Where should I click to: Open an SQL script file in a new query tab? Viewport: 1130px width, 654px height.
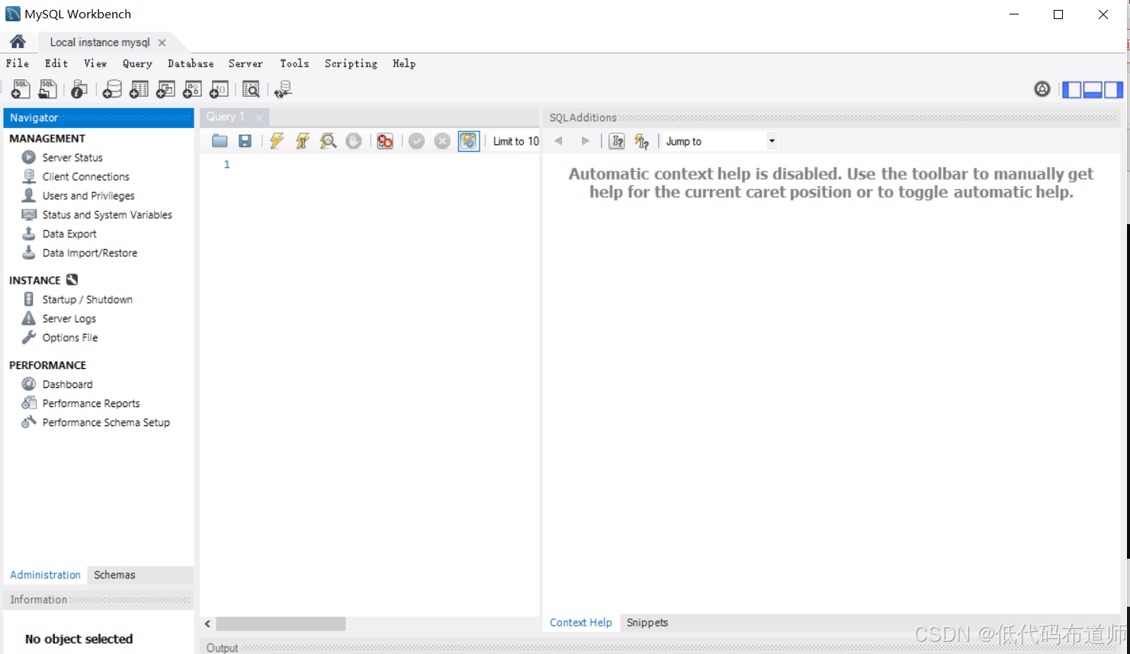click(47, 89)
